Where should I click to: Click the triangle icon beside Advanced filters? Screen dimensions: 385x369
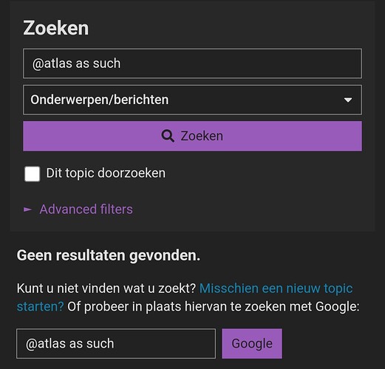click(x=27, y=210)
